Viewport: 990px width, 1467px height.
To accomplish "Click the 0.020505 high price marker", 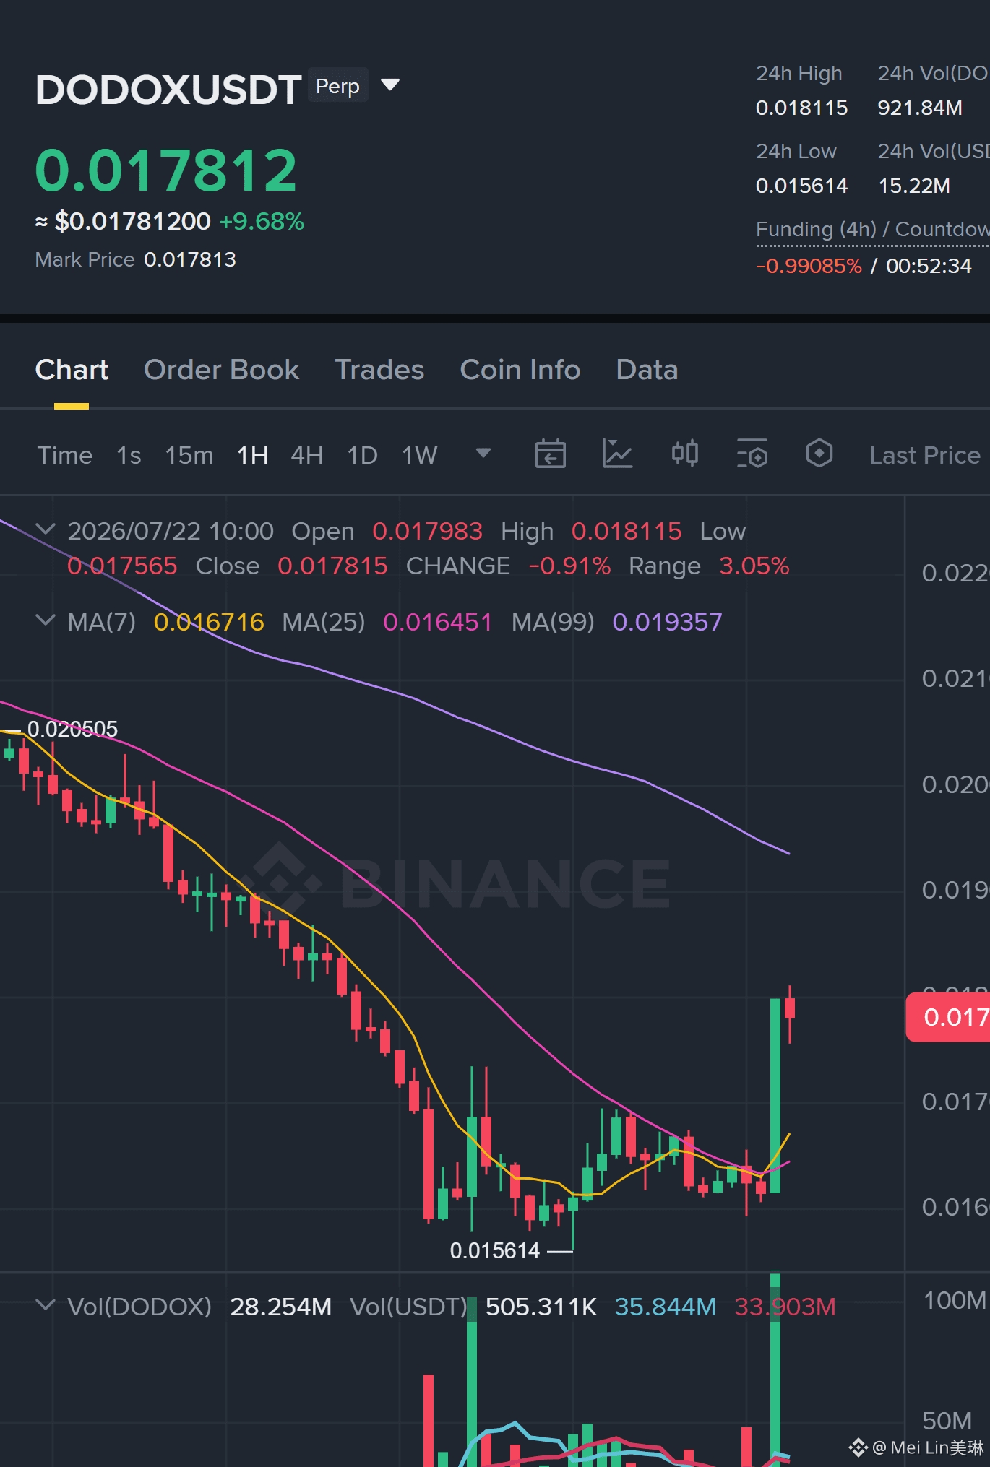I will click(x=72, y=729).
